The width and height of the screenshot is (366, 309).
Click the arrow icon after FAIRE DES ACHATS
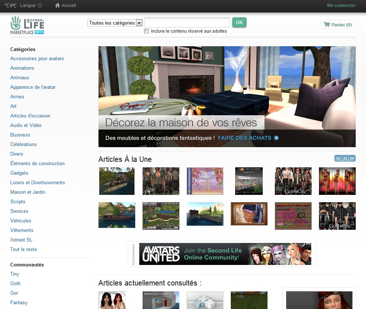(276, 138)
